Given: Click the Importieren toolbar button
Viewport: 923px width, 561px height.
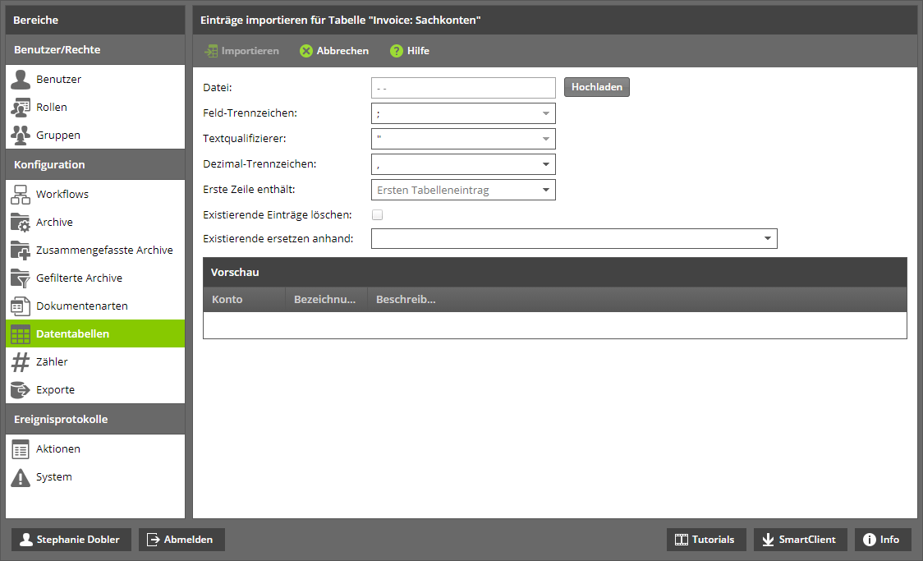Looking at the screenshot, I should click(242, 51).
